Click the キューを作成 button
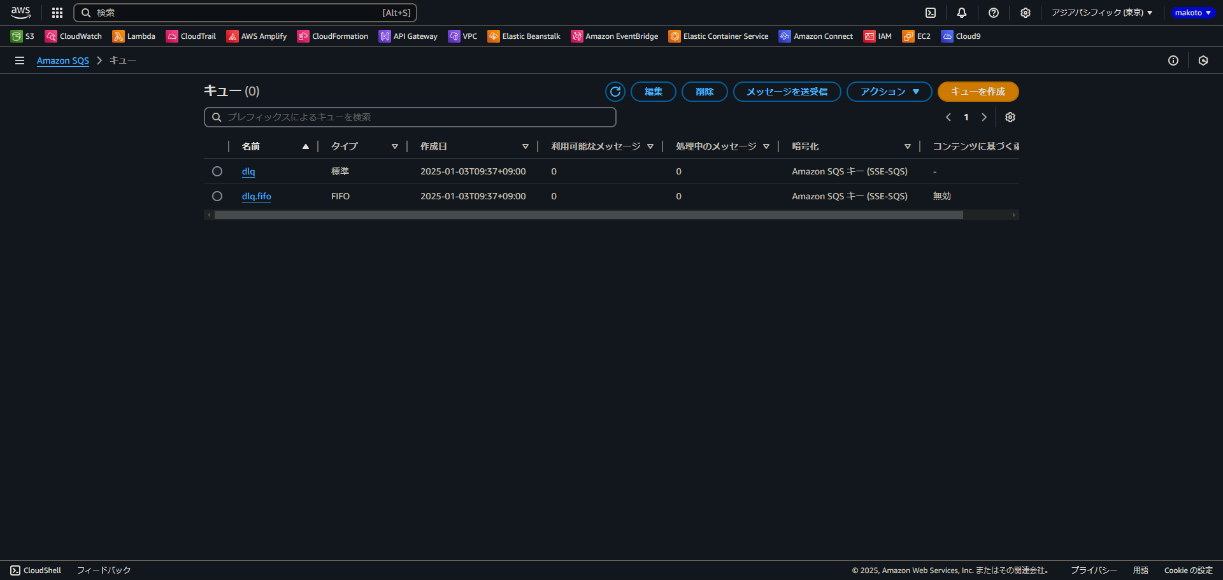Screen dimensions: 1223x580 [978, 92]
